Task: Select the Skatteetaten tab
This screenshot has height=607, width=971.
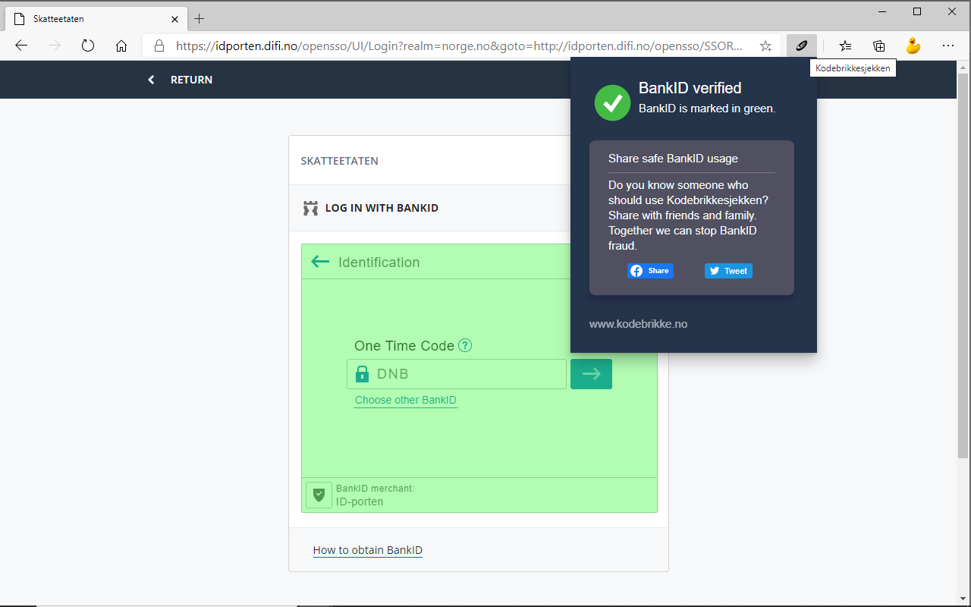Action: [x=96, y=19]
